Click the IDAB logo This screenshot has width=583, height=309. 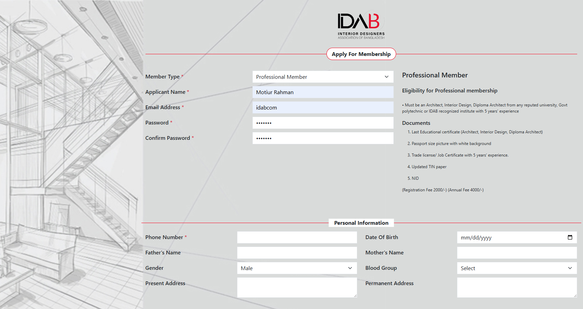361,26
